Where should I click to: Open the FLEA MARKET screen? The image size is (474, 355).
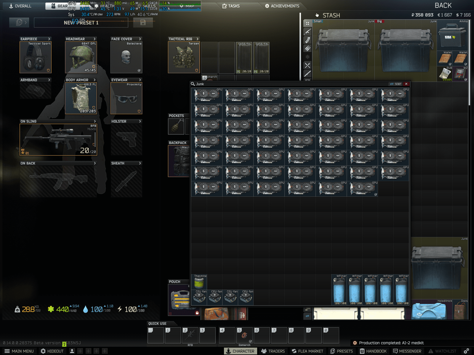click(308, 351)
